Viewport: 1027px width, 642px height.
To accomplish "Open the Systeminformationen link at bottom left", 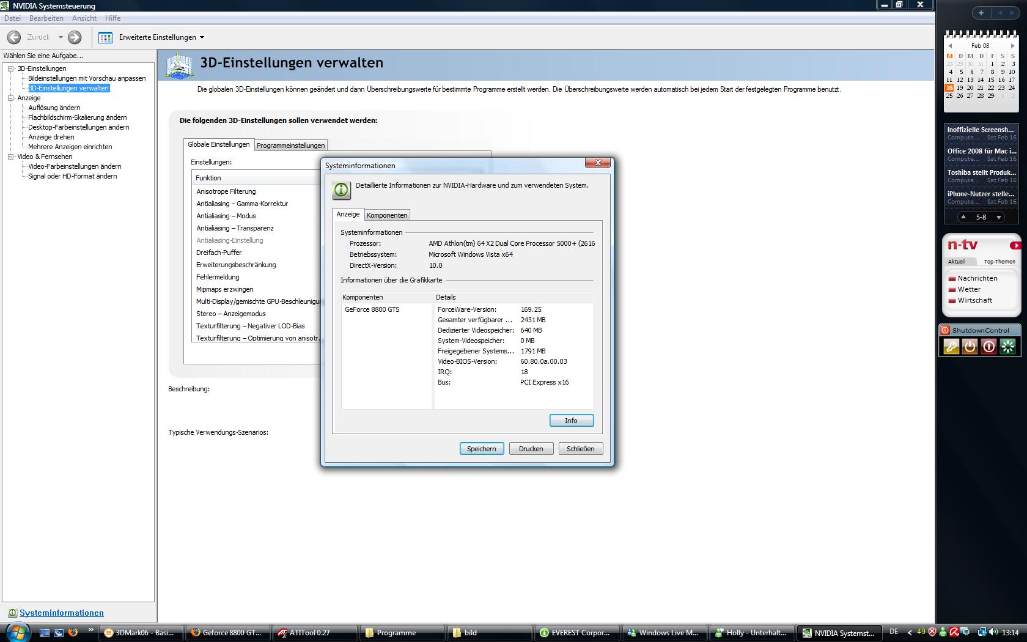I will [x=62, y=613].
